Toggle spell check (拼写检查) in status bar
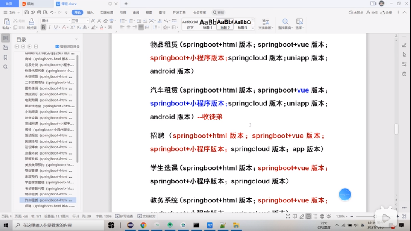The image size is (411, 231). click(125, 216)
